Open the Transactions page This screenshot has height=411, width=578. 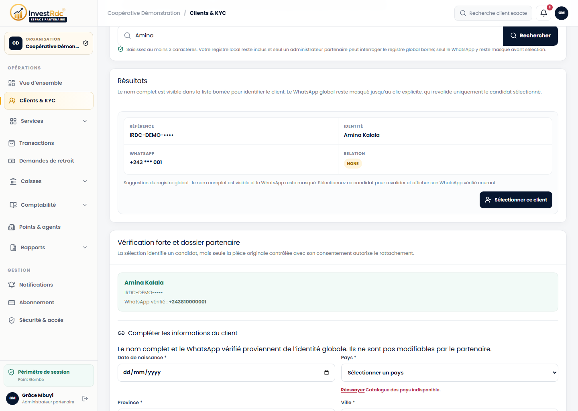point(49,143)
